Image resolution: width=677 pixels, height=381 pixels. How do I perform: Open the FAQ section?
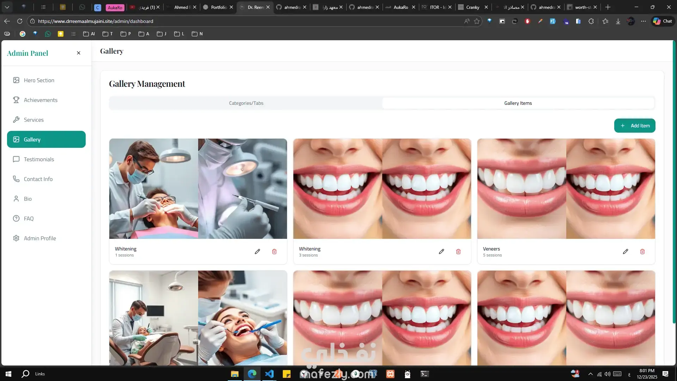(x=29, y=219)
